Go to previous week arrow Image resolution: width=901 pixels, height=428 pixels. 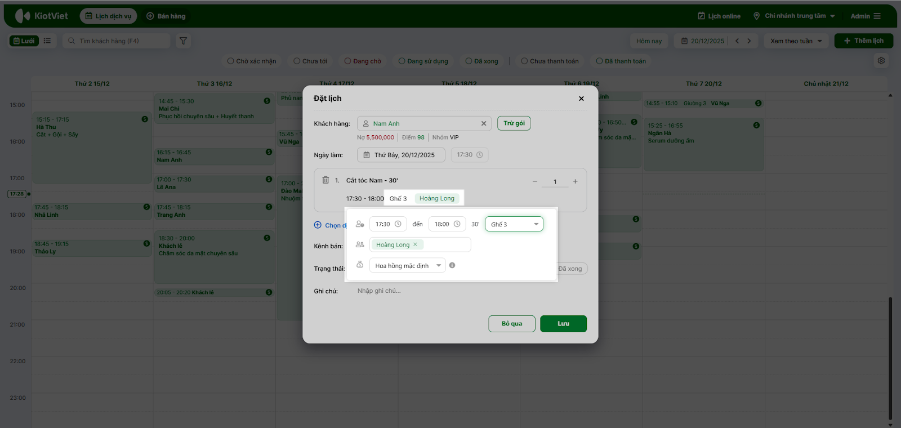737,41
